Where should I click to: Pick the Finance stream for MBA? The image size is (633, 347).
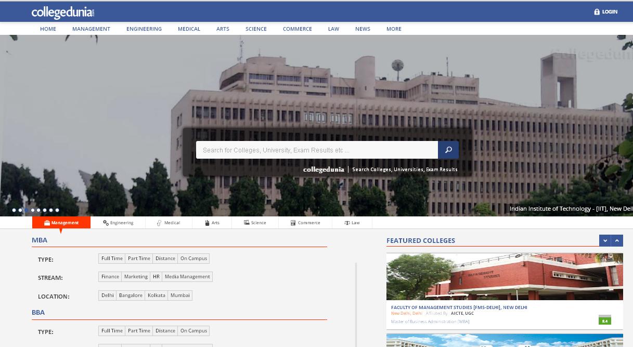point(110,277)
